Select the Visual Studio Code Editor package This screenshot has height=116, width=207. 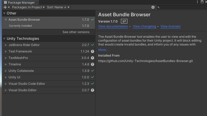49,84
